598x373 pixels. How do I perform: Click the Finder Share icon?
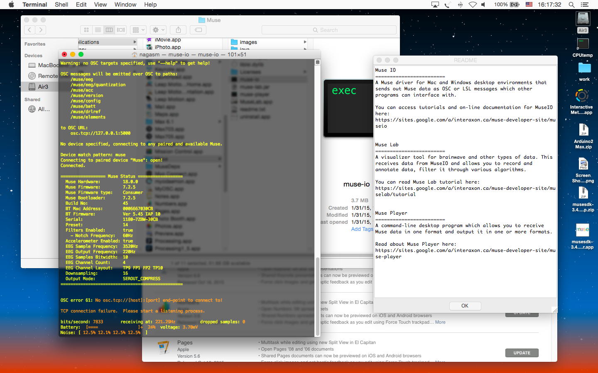(x=178, y=30)
